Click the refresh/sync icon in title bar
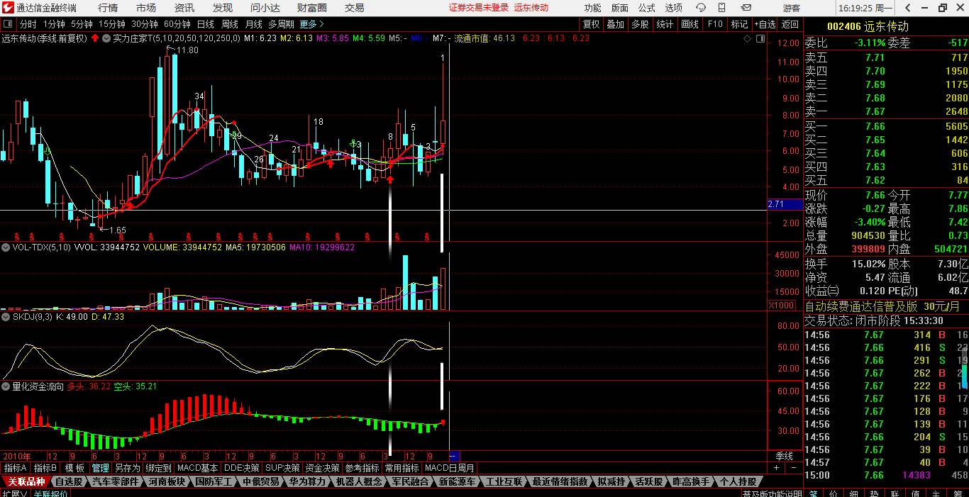 coord(702,8)
